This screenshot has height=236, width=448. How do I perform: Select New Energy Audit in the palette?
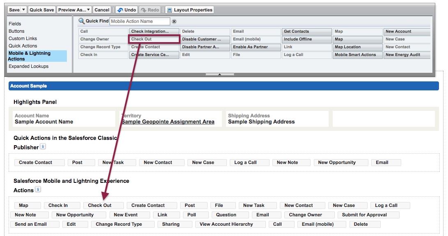(x=407, y=55)
